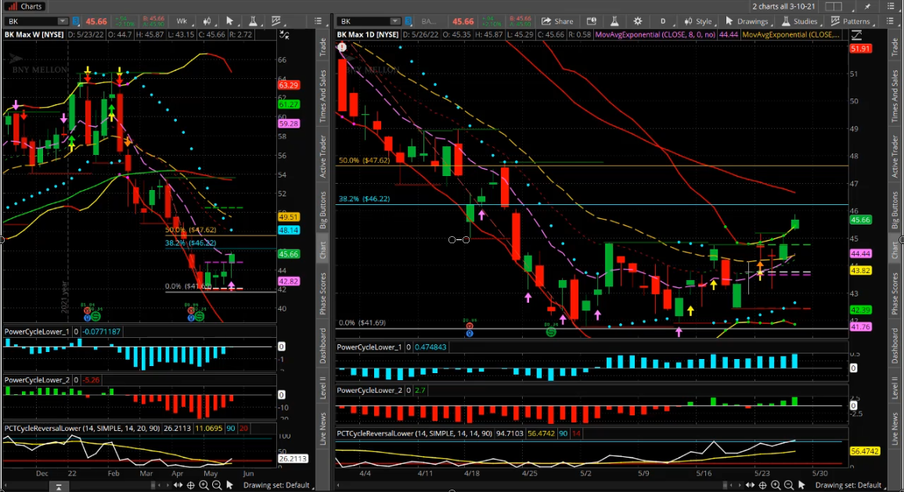
Task: Open Level II tab on middle sidebar
Action: click(322, 387)
